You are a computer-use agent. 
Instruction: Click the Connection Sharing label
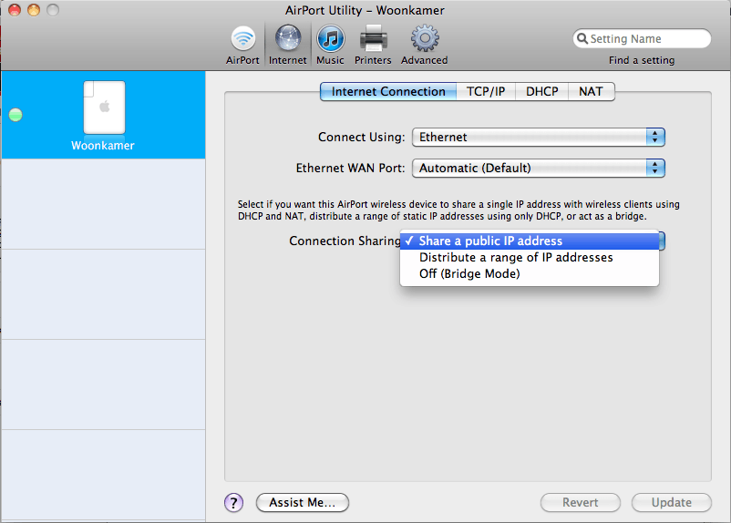pos(345,241)
